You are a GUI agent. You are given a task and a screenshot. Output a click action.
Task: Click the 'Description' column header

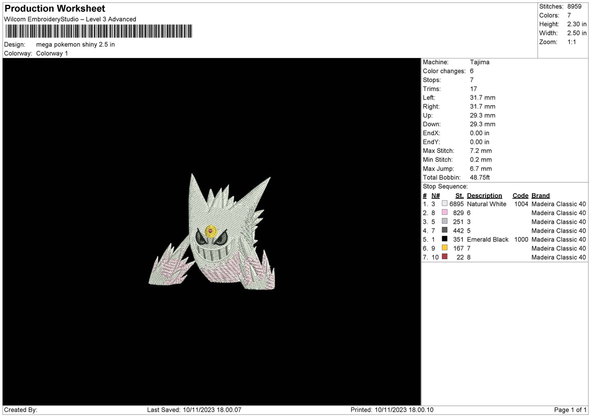[x=485, y=195]
